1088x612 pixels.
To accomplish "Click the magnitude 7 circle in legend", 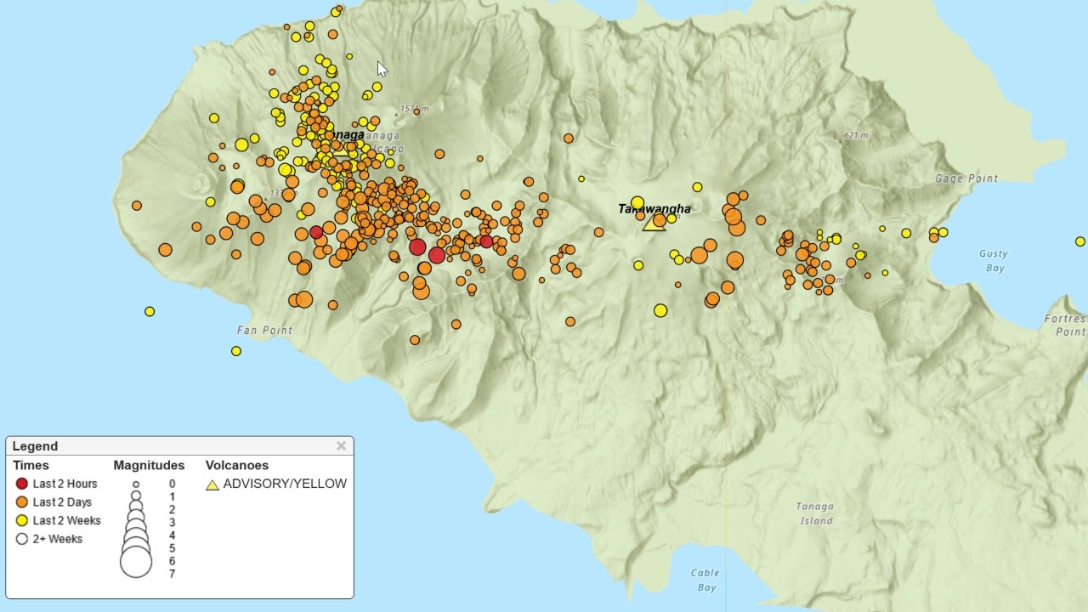I will (x=136, y=563).
